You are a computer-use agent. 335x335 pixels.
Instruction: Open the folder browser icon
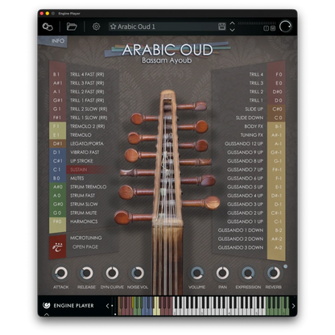click(x=72, y=27)
